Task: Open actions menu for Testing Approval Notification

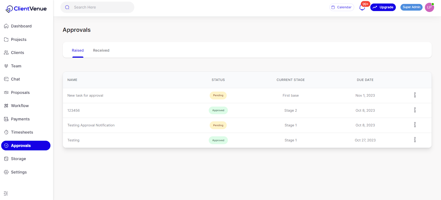Action: 415,125
